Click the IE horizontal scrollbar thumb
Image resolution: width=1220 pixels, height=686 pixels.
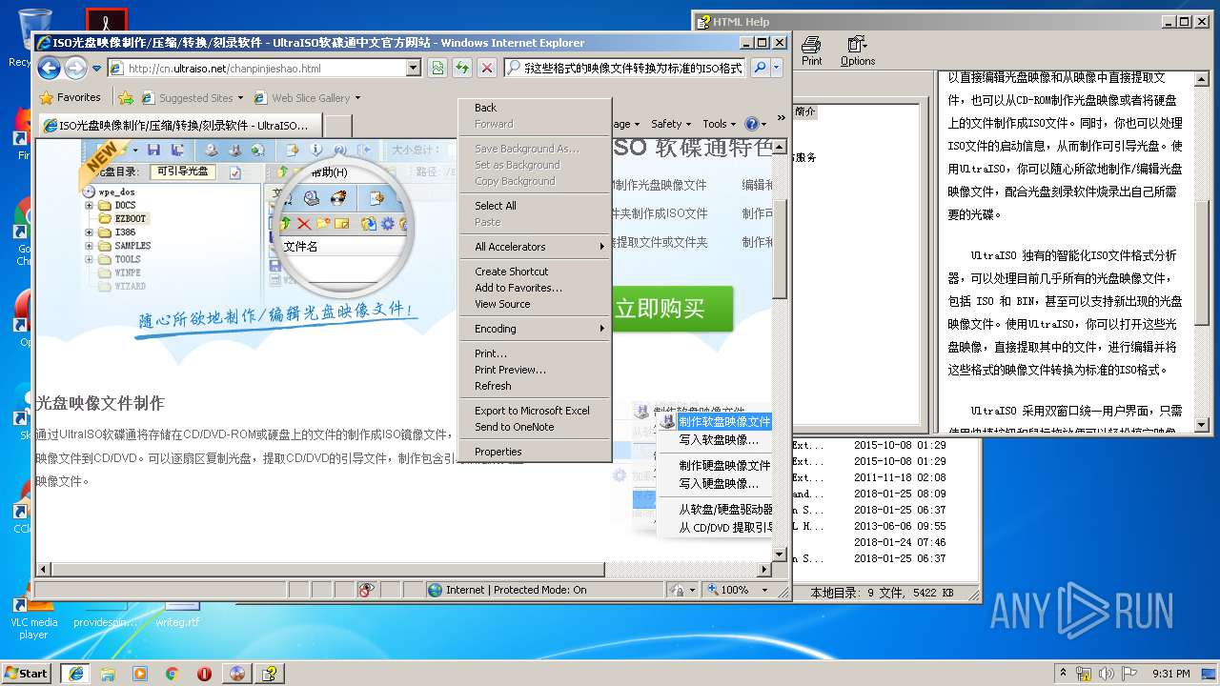327,570
